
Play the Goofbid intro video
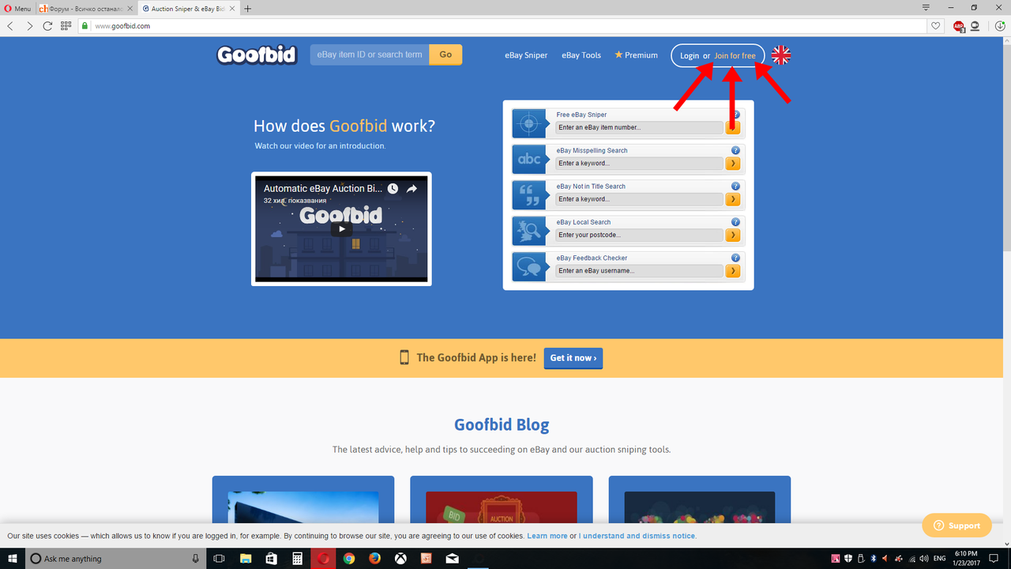[x=341, y=229]
